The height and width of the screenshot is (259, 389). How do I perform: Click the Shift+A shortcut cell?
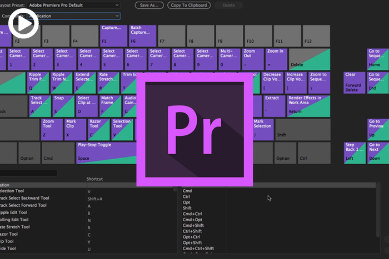[x=95, y=199]
